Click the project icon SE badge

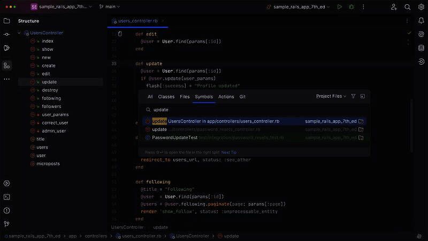coord(34,7)
